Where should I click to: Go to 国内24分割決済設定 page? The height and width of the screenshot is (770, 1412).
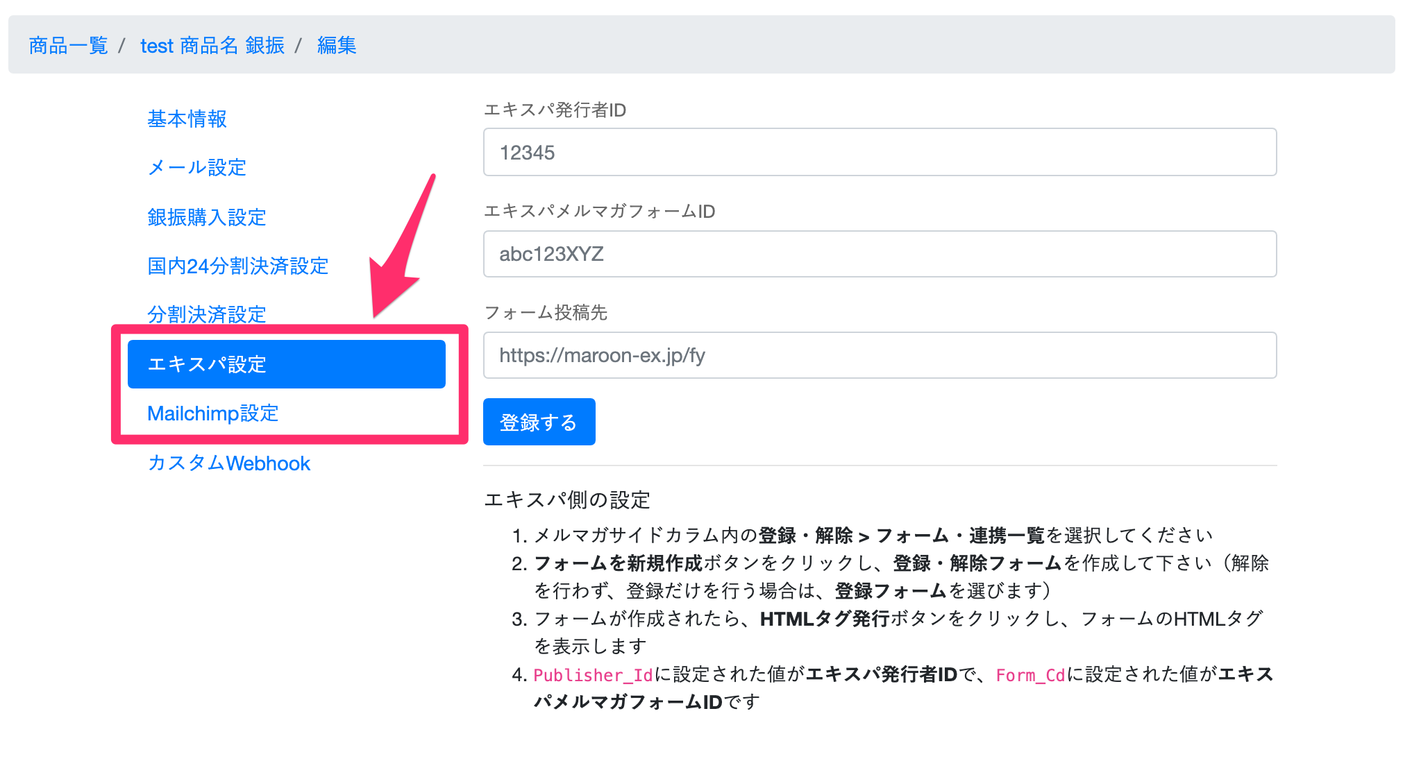238,266
